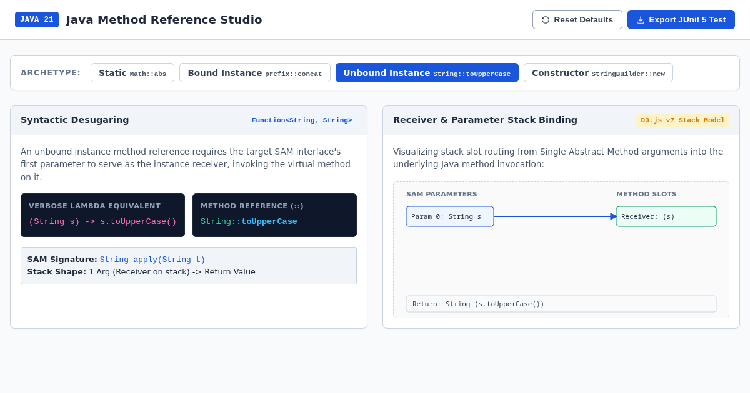The image size is (750, 393).
Task: Click the blue arrow linking param to receiver
Action: [x=555, y=216]
